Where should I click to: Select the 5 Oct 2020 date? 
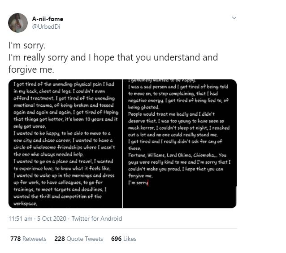[x=51, y=218]
